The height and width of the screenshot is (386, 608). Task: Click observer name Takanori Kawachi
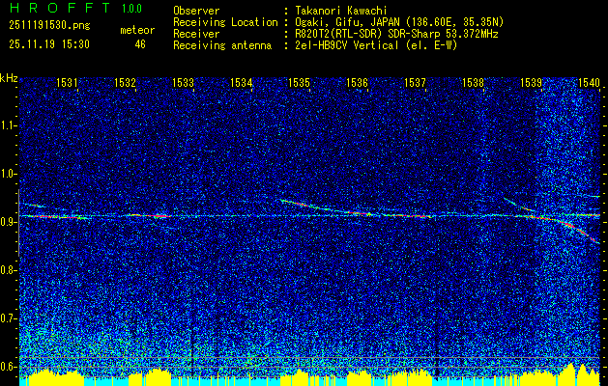pyautogui.click(x=342, y=11)
